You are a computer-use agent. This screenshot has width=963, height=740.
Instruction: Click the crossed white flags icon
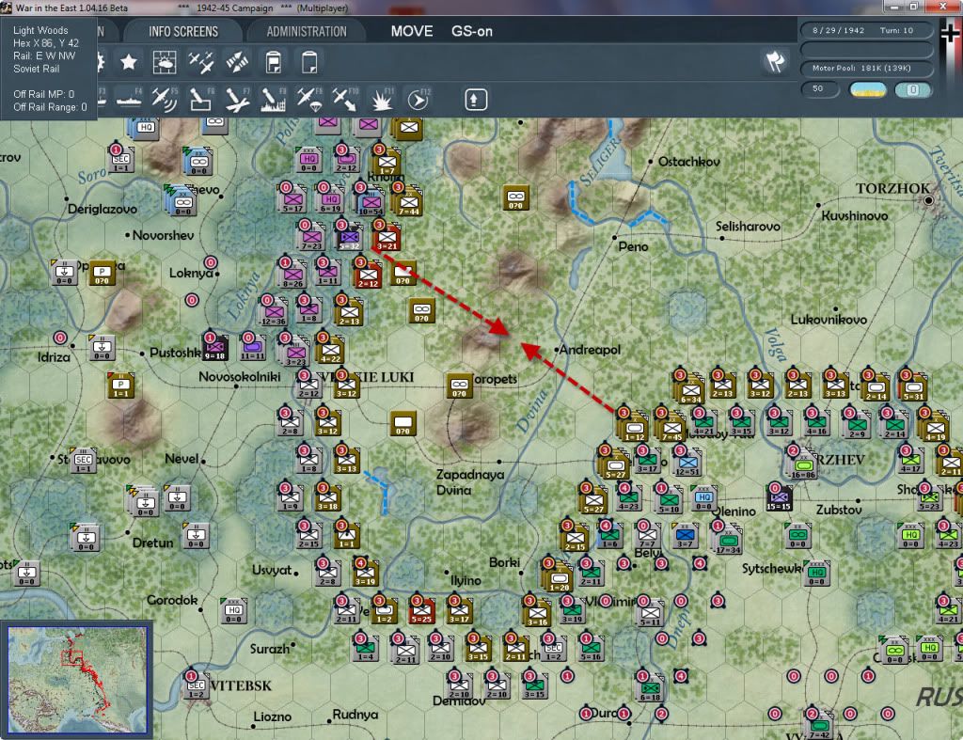tap(775, 61)
